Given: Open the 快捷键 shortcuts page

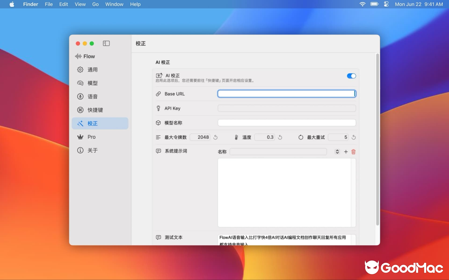Looking at the screenshot, I should [x=100, y=110].
